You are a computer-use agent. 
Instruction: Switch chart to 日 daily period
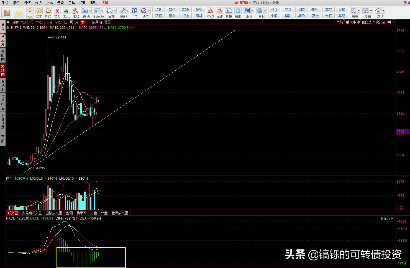66,22
